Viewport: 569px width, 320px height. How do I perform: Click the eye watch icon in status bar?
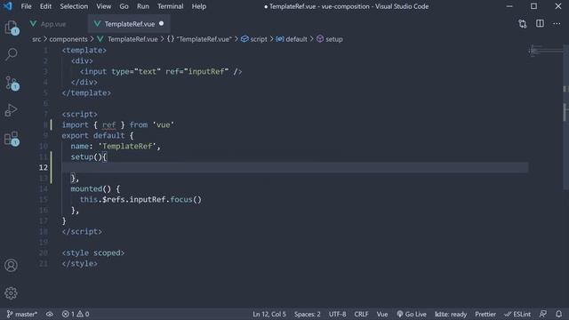click(x=50, y=314)
